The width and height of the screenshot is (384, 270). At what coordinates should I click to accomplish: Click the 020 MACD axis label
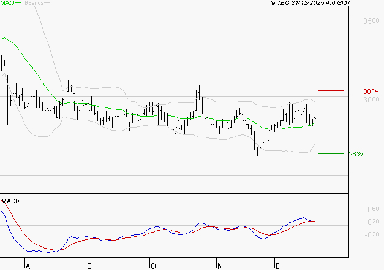374,222
